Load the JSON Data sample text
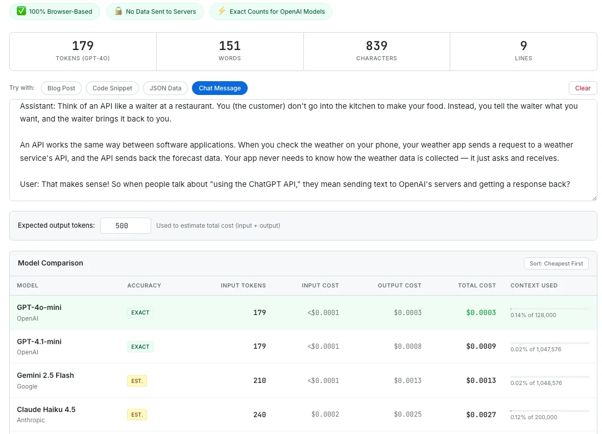This screenshot has width=602, height=434. click(x=165, y=88)
